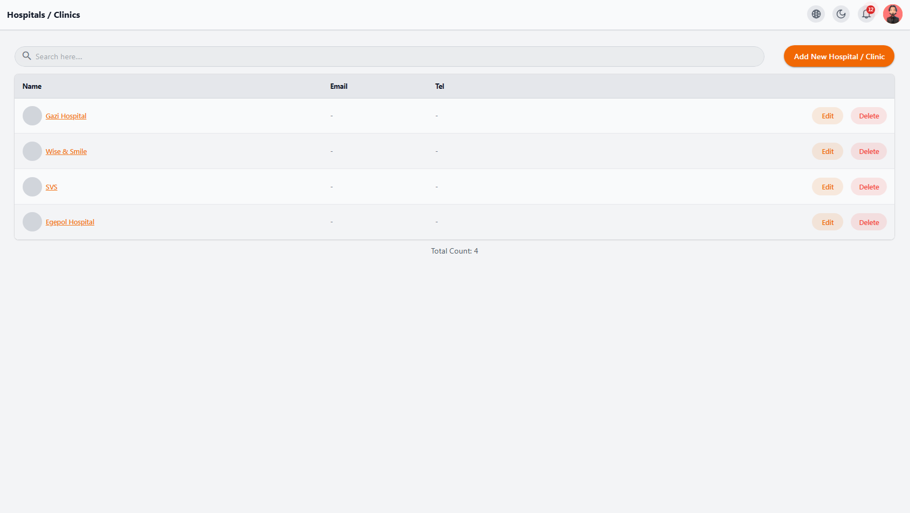Image resolution: width=910 pixels, height=513 pixels.
Task: Edit the Egepol Hospital row
Action: 828,222
